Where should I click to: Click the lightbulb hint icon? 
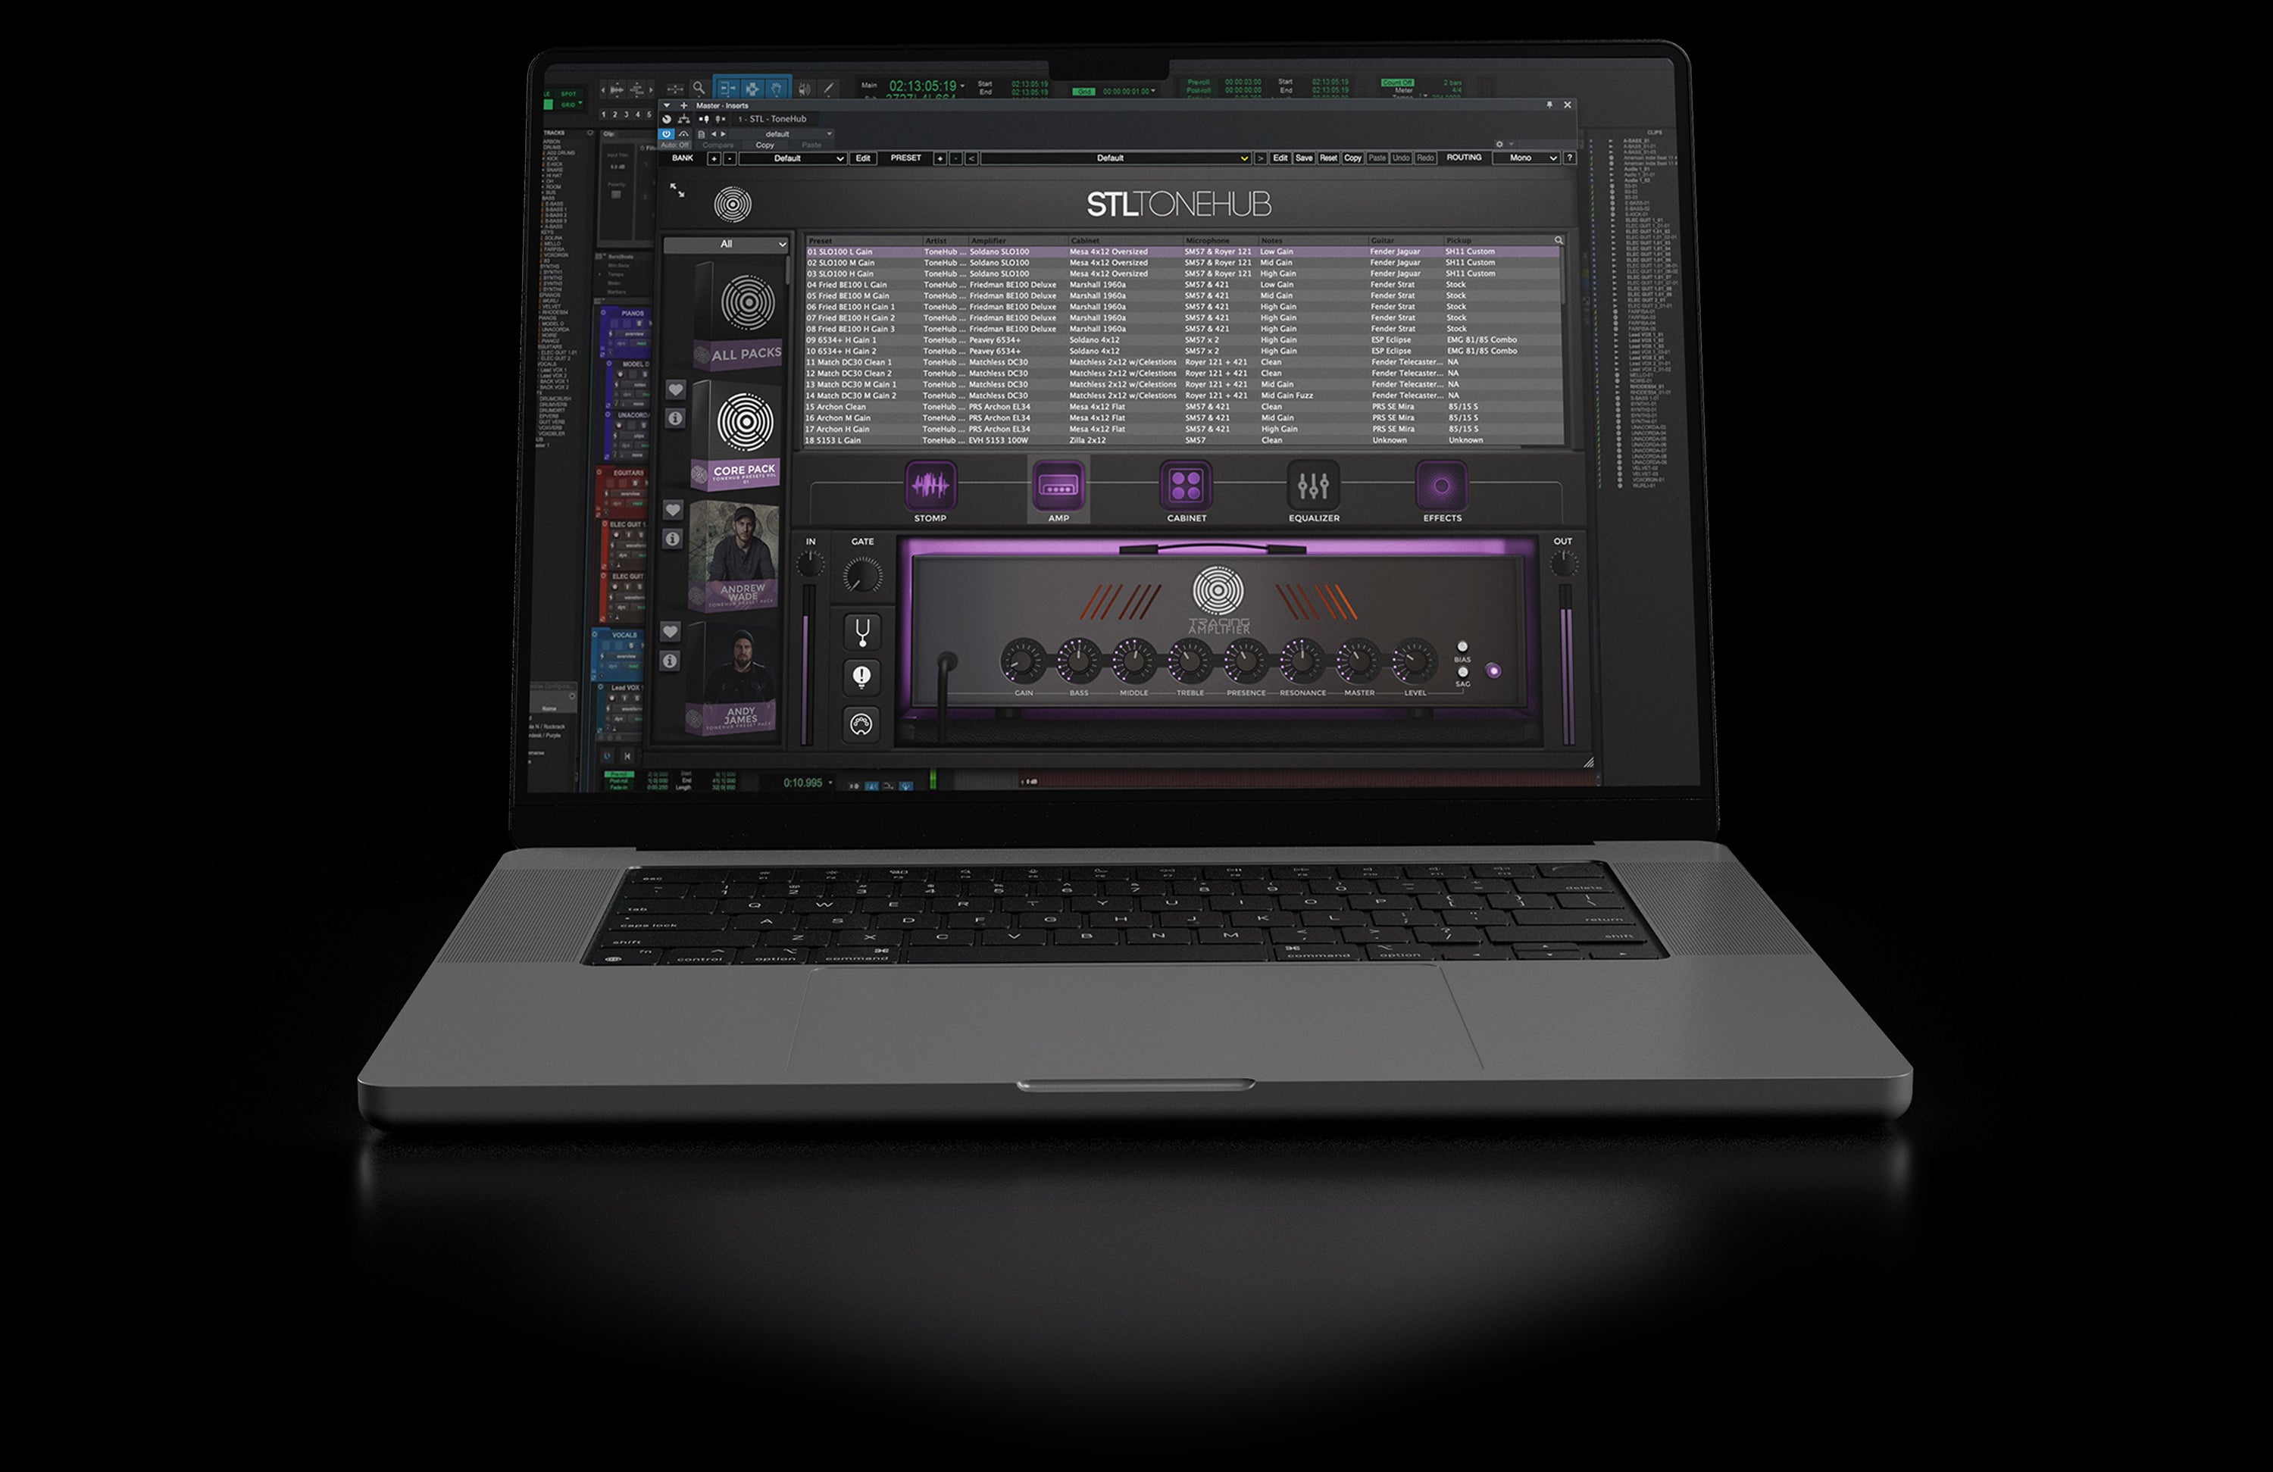pyautogui.click(x=861, y=677)
